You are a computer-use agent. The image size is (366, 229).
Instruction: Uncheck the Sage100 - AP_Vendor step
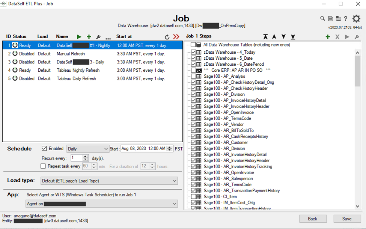point(193,125)
